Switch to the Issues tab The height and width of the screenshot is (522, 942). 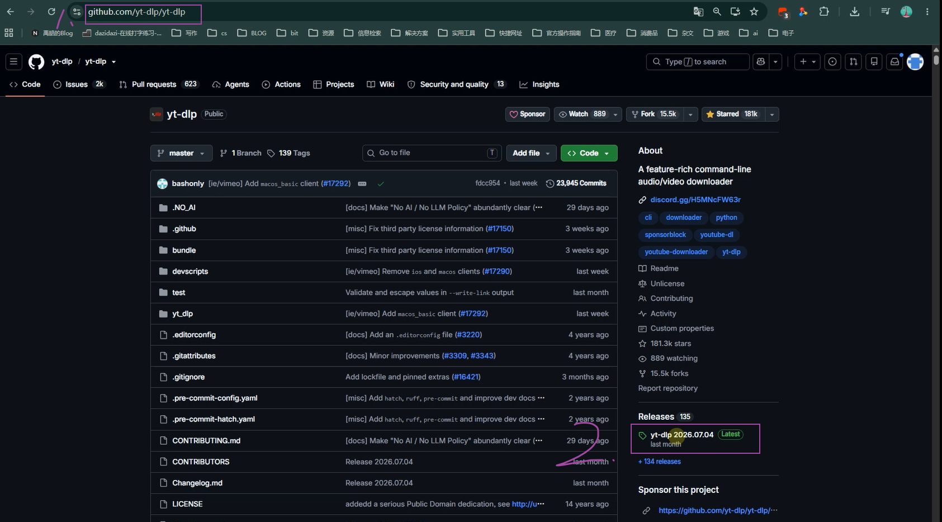click(79, 84)
